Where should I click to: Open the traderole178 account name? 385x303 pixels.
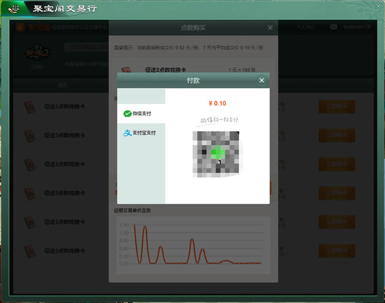(357, 27)
